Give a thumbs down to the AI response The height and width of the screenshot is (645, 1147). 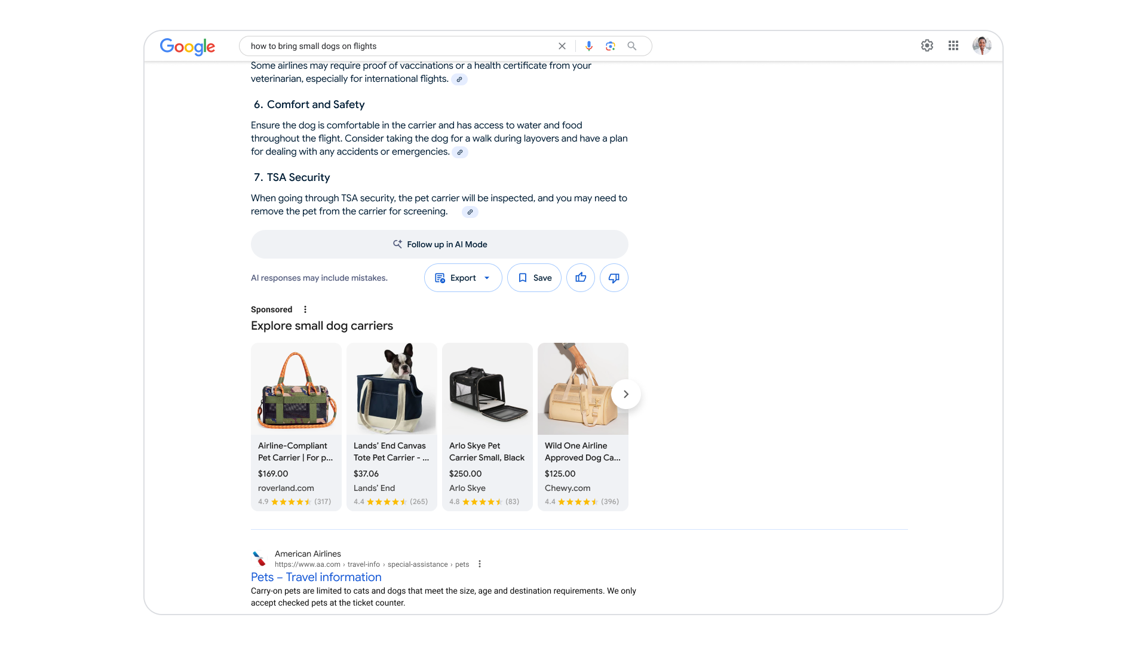click(614, 278)
